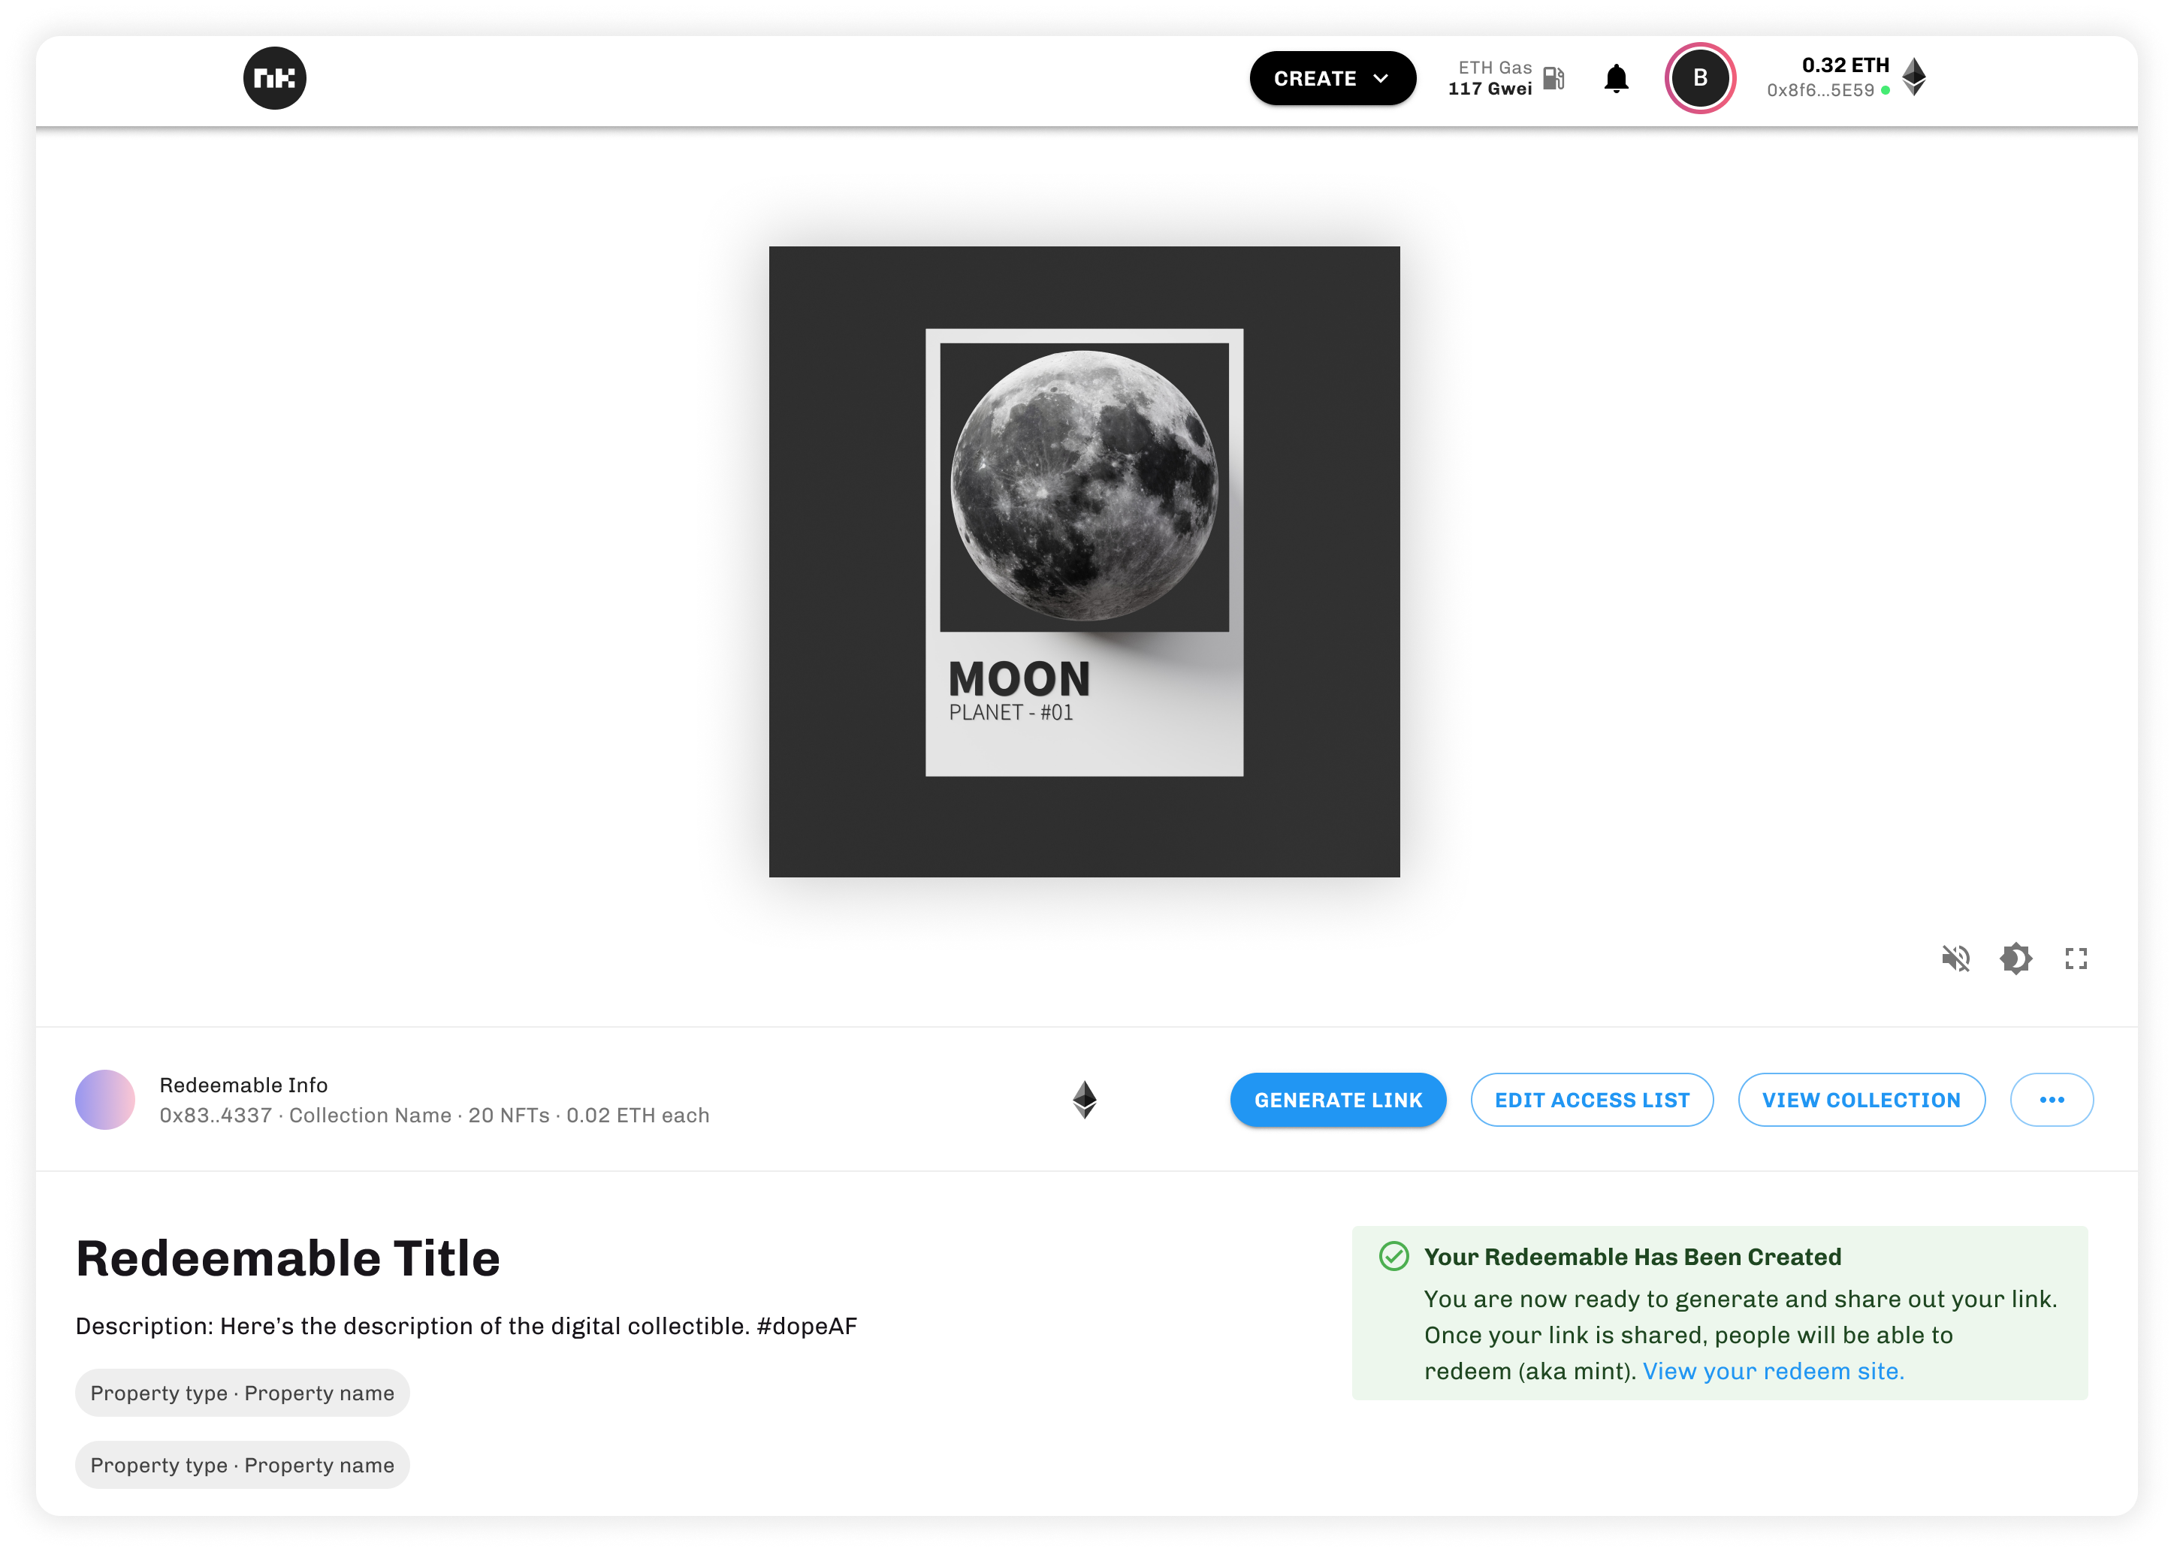Screen dimensions: 2174x1552
Task: Click the Ethereum icon in redeemable info row
Action: tap(1085, 1099)
